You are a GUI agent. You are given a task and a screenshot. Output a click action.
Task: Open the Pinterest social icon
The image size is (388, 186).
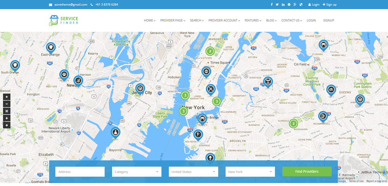tap(289, 4)
